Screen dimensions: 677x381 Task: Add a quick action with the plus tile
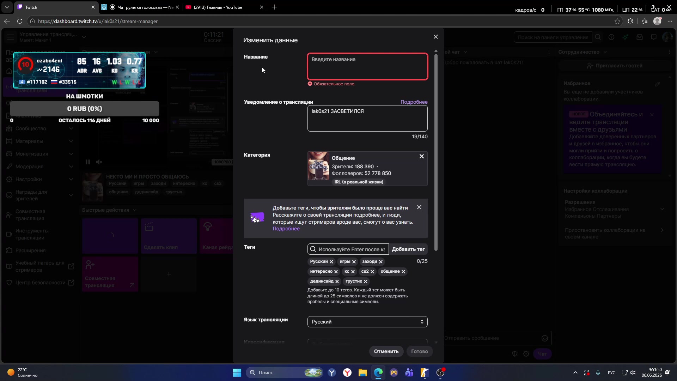(169, 274)
